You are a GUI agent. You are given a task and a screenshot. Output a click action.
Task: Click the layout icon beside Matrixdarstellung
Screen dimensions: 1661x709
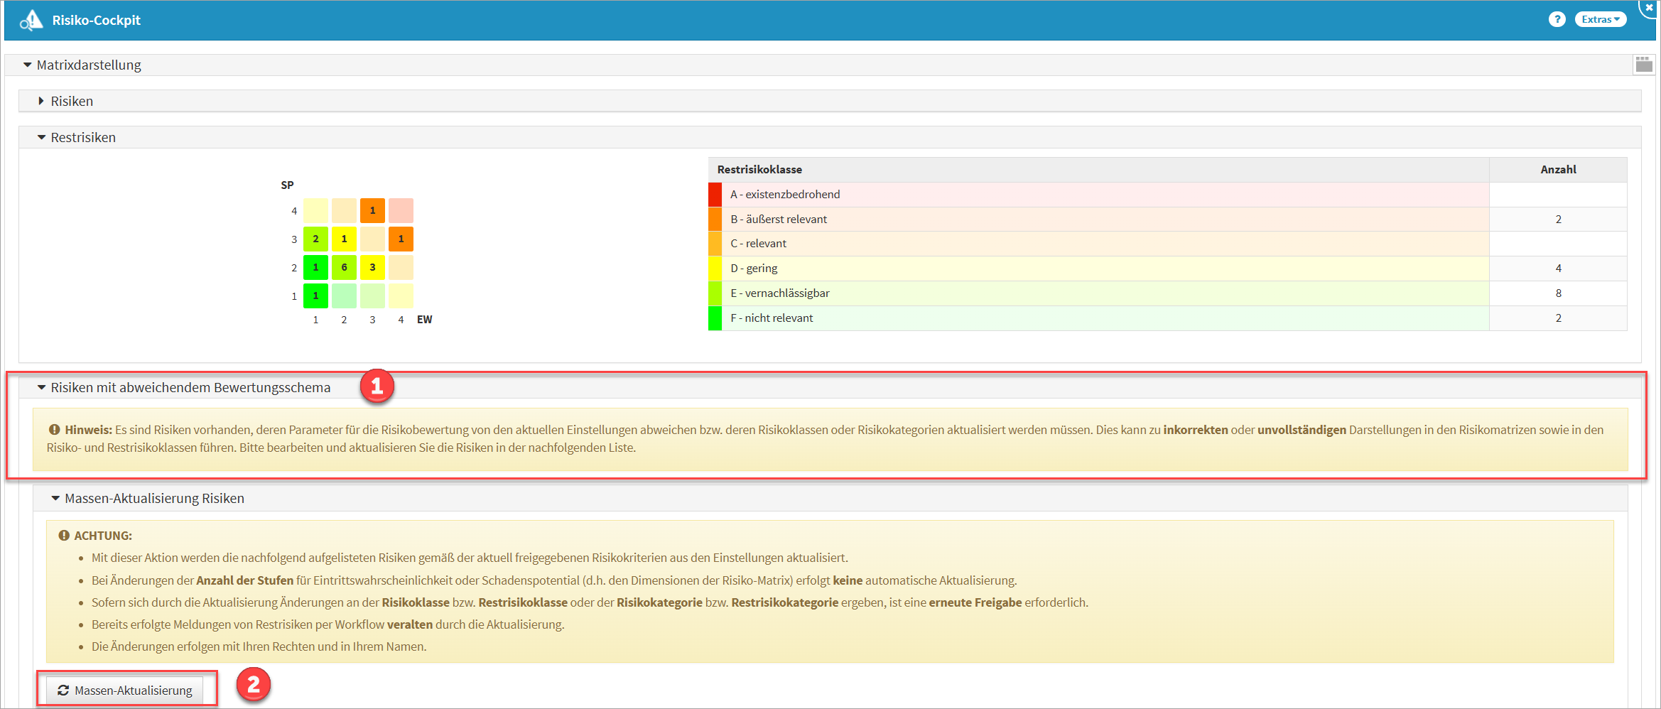(x=1643, y=65)
